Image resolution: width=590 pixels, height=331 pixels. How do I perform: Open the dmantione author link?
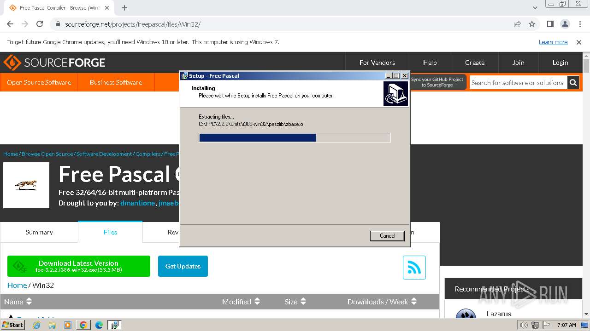(137, 203)
